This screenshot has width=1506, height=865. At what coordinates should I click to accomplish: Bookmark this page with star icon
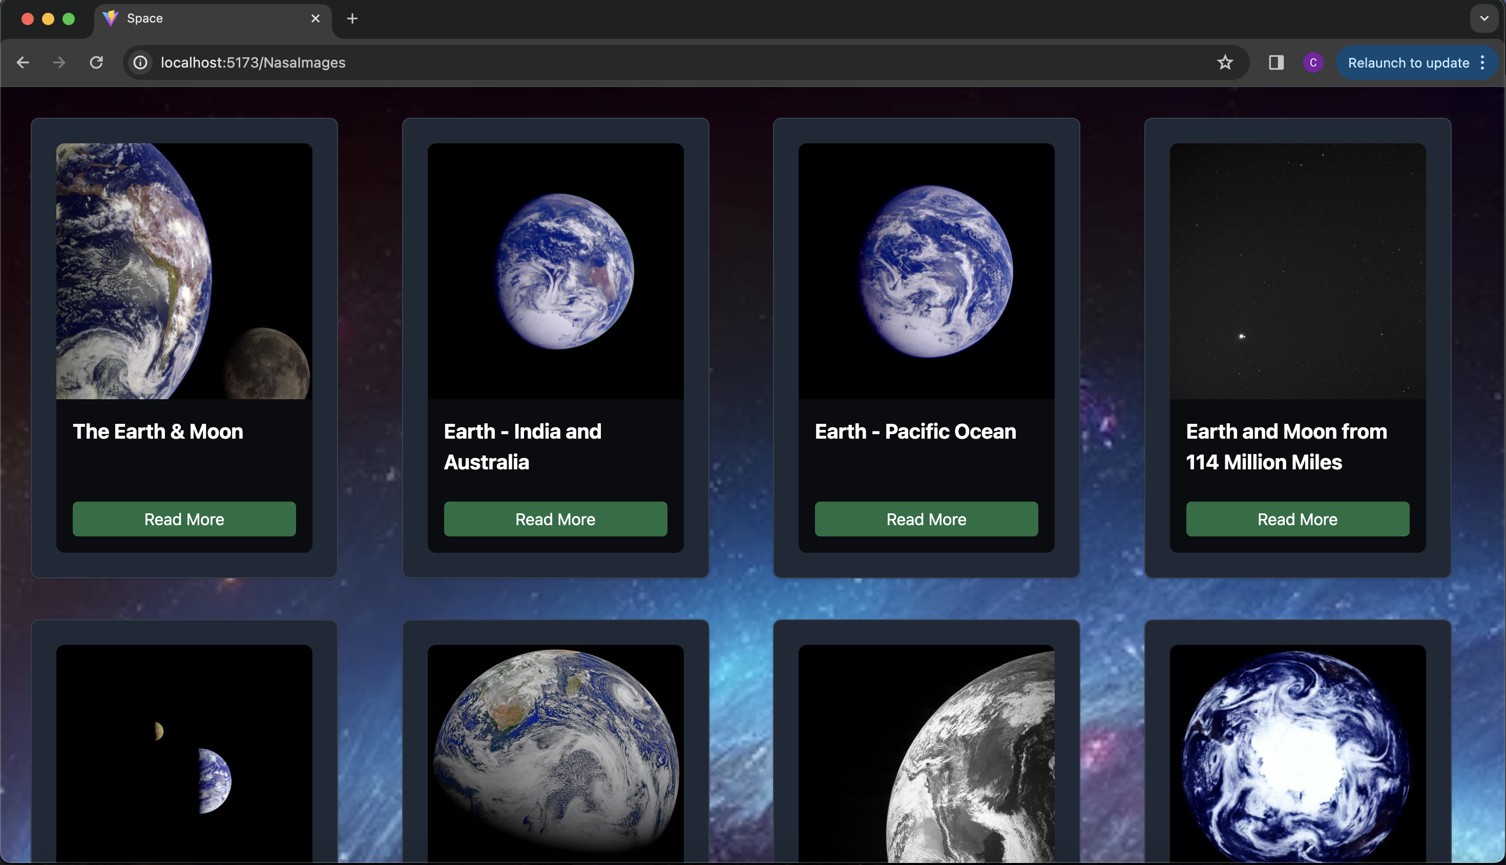[x=1224, y=62]
